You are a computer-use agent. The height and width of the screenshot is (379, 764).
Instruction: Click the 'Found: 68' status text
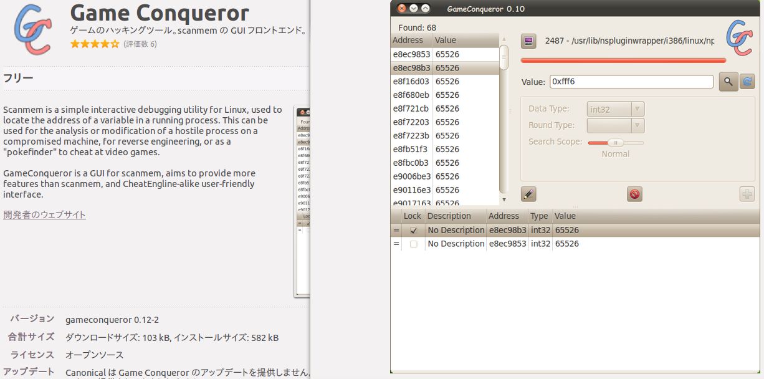417,27
